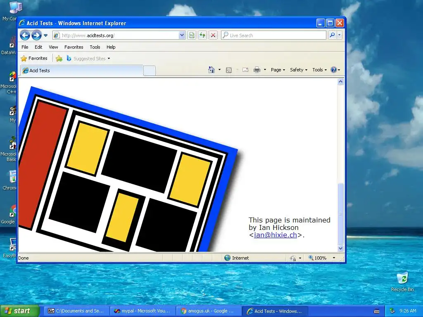
Task: Click the Home page icon
Action: click(x=211, y=70)
